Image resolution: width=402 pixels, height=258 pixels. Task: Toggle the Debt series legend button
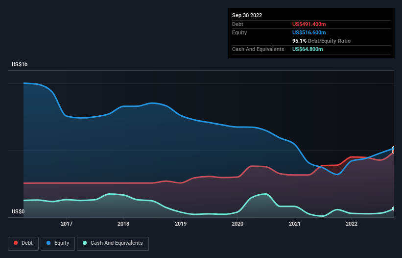(x=24, y=243)
